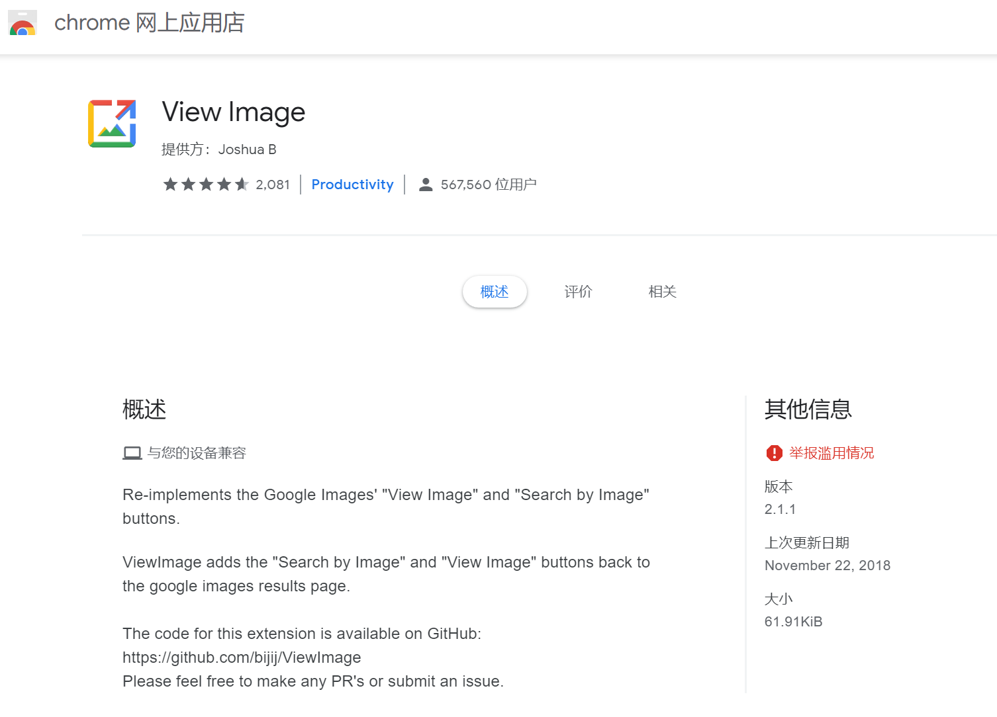Image resolution: width=997 pixels, height=717 pixels.
Task: Click the View Image extension title
Action: [x=234, y=112]
